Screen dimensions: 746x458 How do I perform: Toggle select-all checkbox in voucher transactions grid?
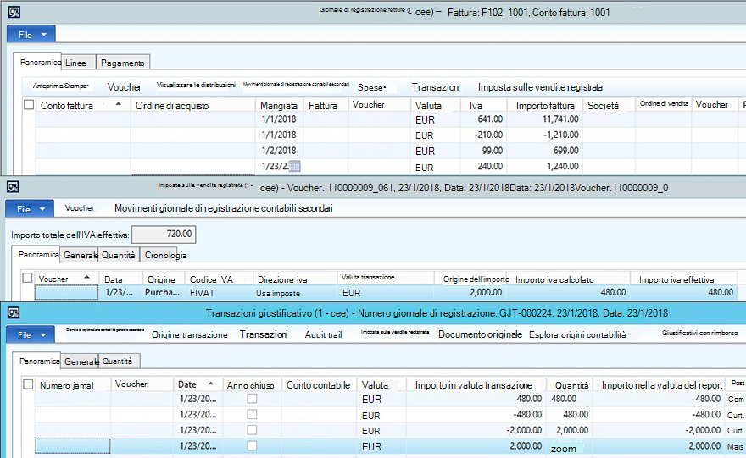coord(29,384)
